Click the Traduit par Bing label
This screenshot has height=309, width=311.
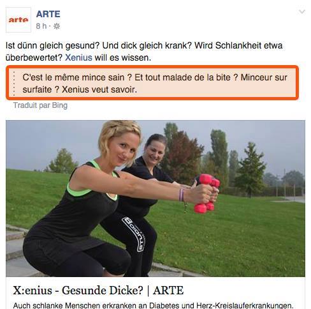pos(40,105)
